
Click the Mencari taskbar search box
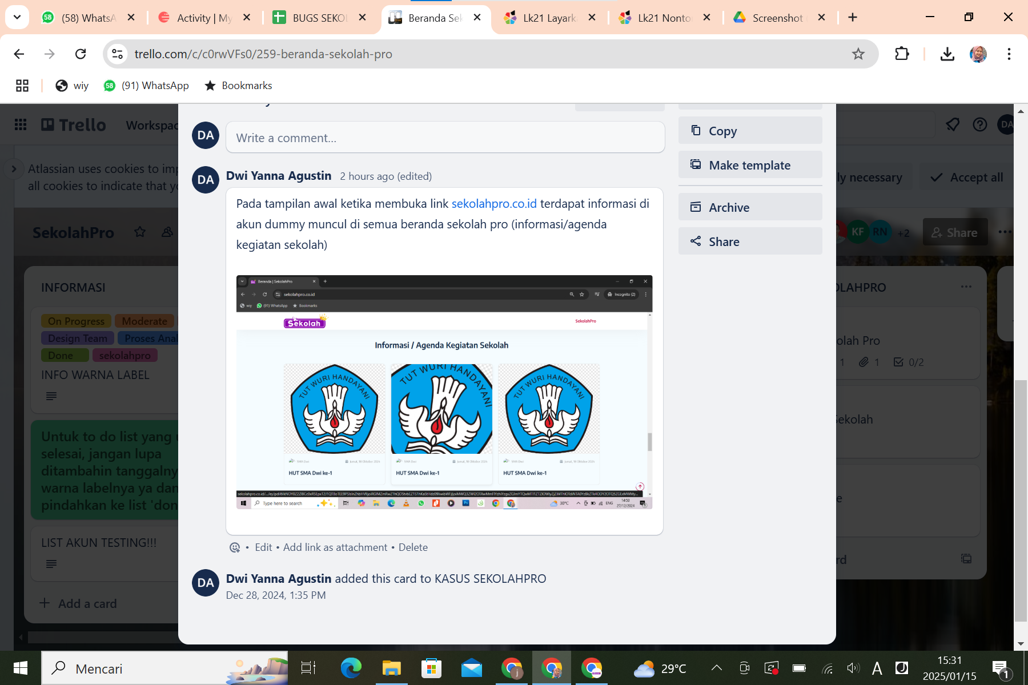pos(165,668)
